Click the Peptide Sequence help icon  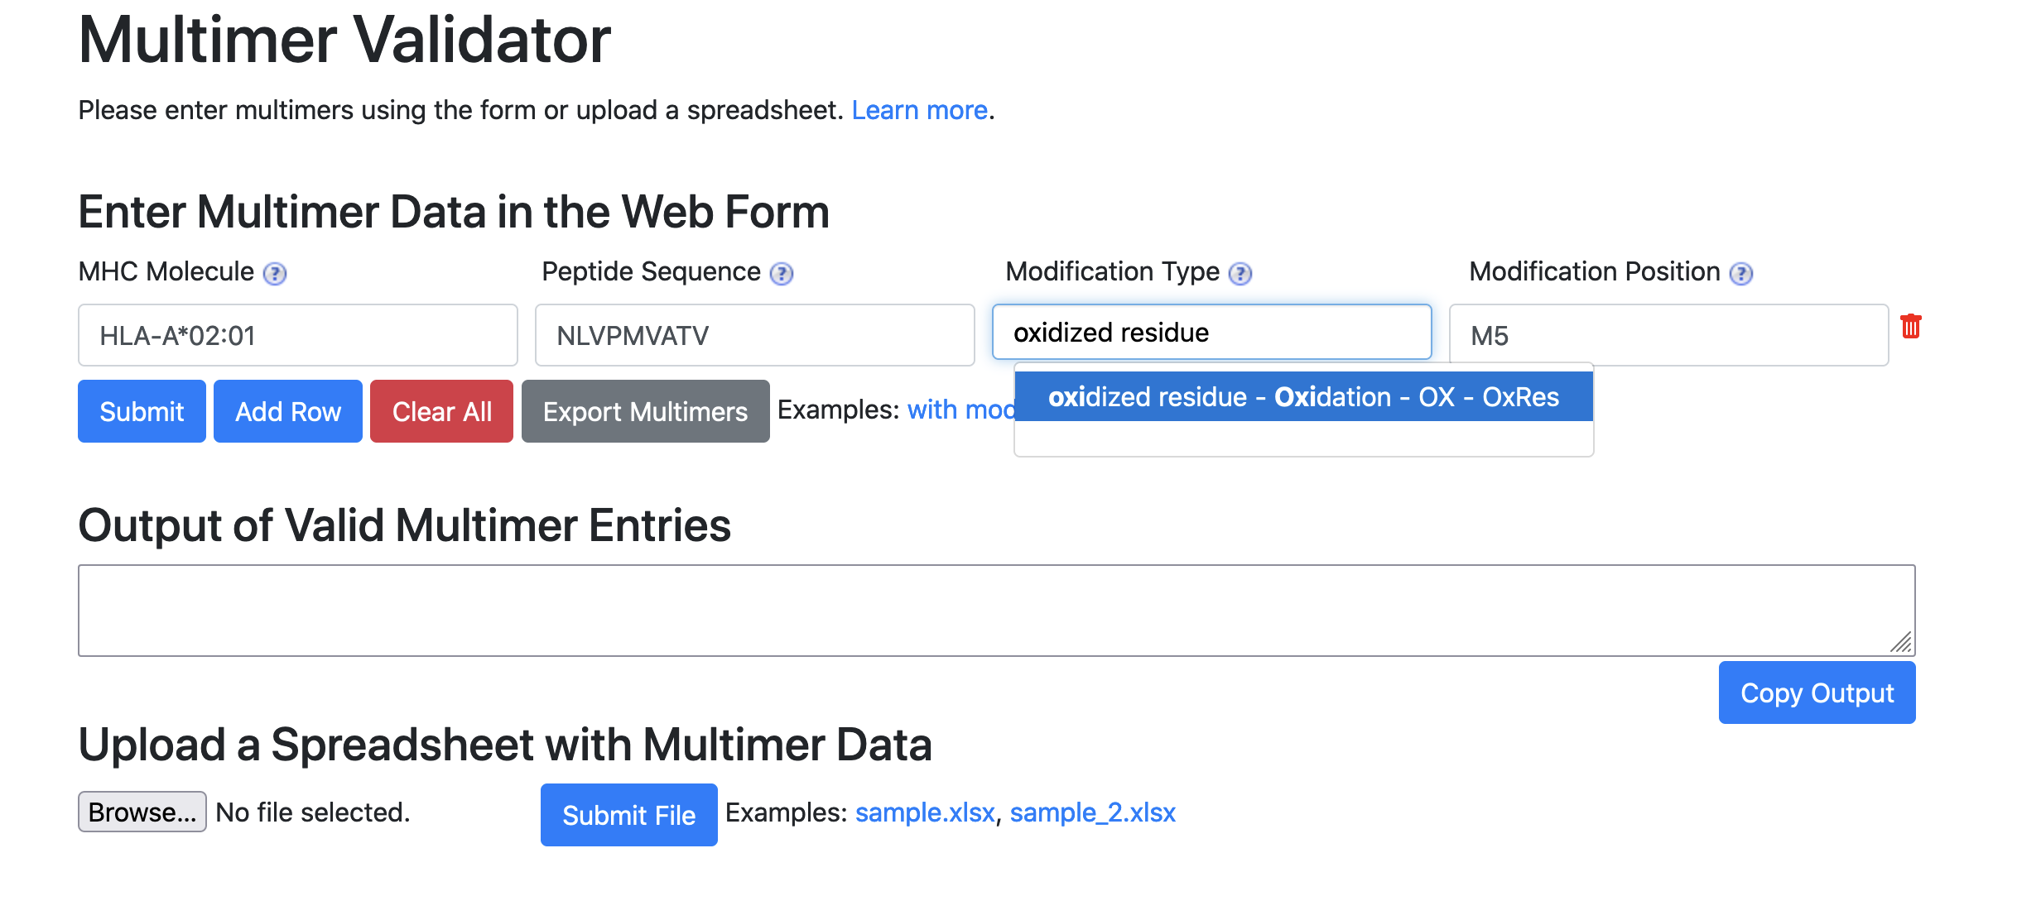tap(782, 274)
